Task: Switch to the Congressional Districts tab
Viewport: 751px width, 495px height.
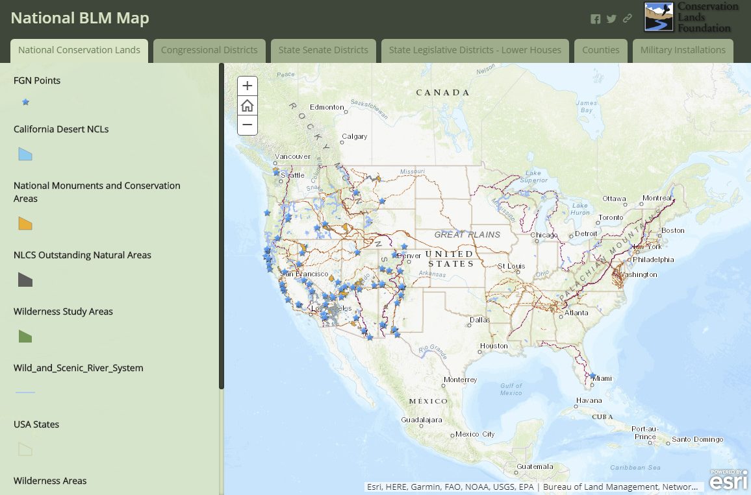Action: 209,50
